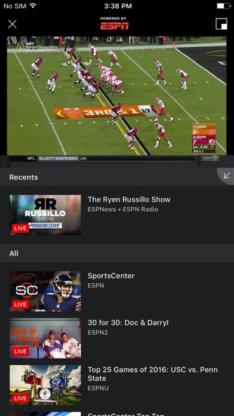The height and width of the screenshot is (416, 234).
Task: Tap the Clemson Alabama score overlay
Action: click(x=204, y=139)
